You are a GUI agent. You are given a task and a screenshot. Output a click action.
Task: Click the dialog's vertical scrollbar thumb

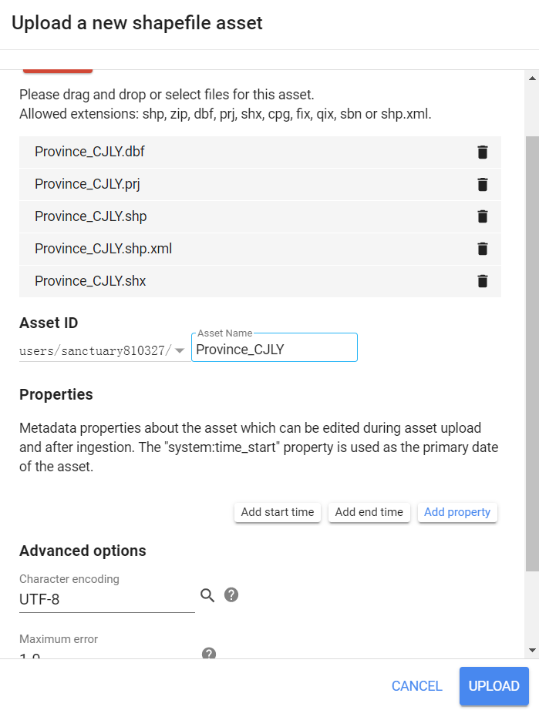[532, 353]
